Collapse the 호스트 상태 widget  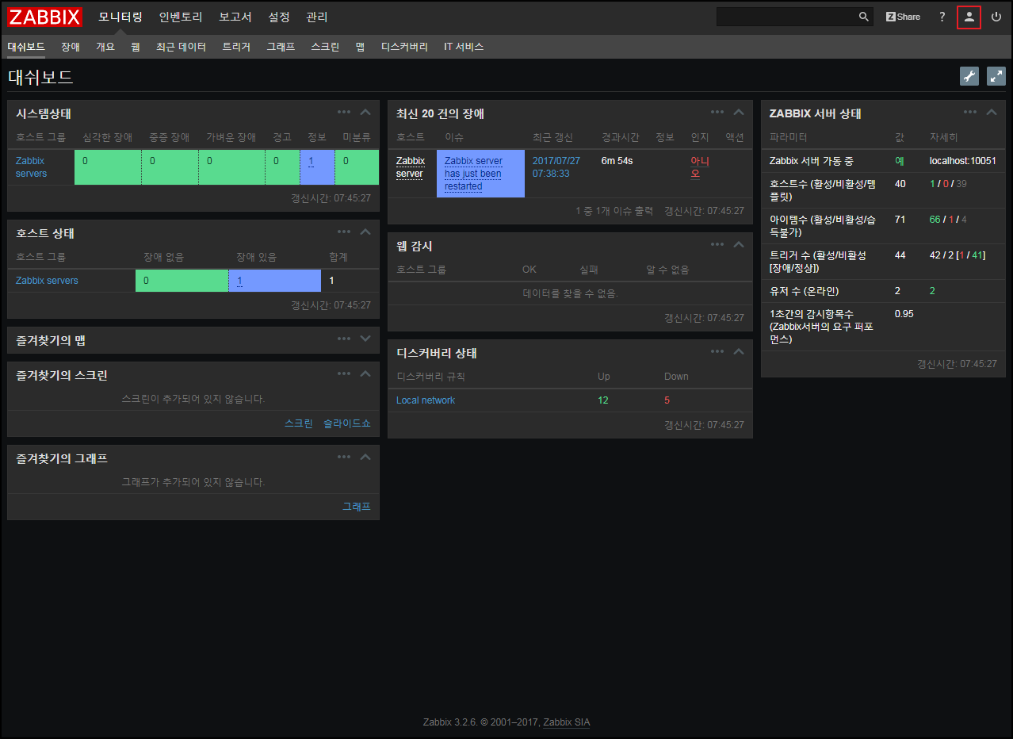365,232
